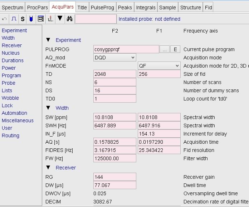This screenshot has height=207, width=249.
Task: Click the blue probe/sample tube icon
Action: point(31,19)
